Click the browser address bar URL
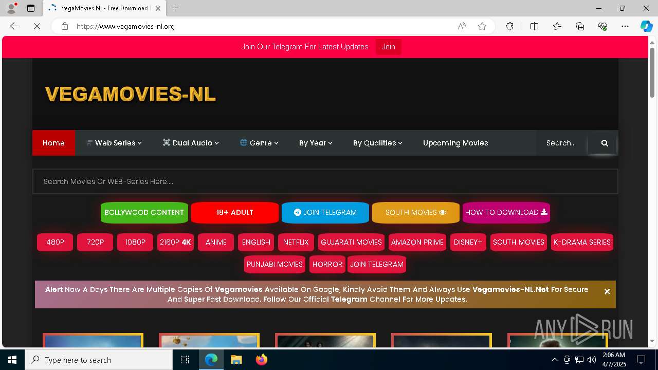The width and height of the screenshot is (658, 370). point(126,26)
